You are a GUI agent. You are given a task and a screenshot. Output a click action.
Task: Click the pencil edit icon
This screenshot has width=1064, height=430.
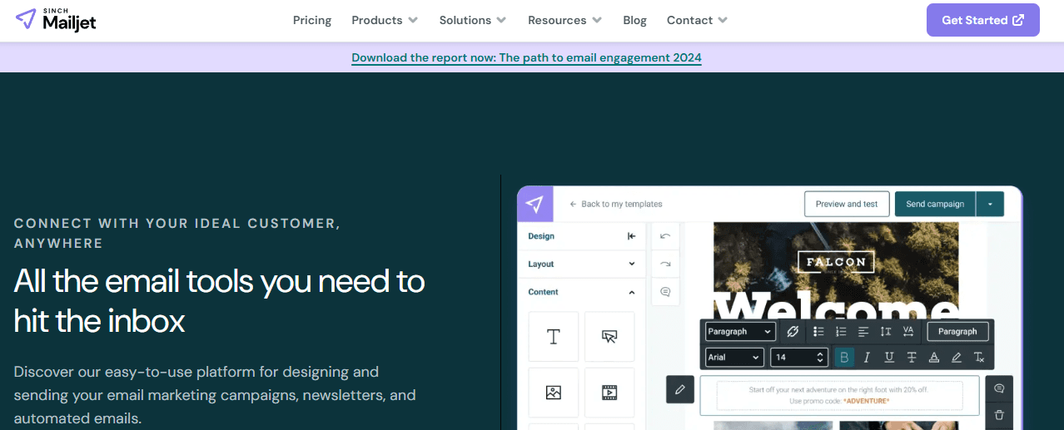coord(680,388)
